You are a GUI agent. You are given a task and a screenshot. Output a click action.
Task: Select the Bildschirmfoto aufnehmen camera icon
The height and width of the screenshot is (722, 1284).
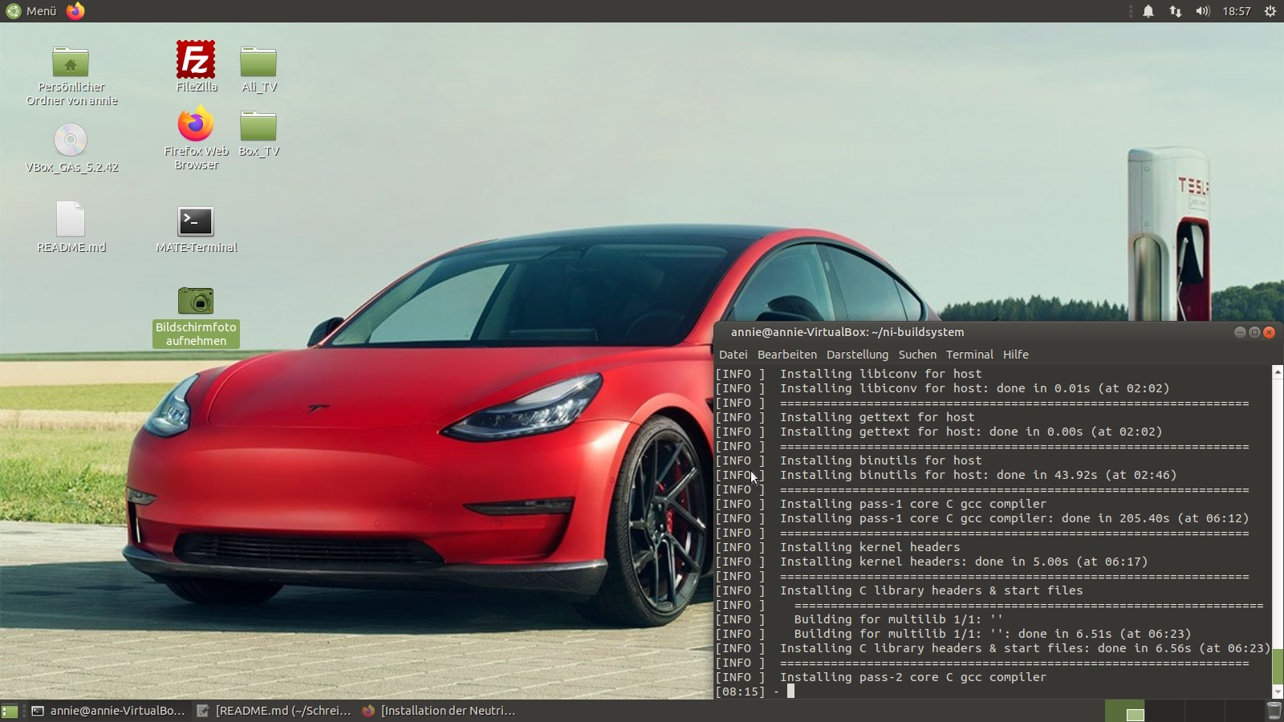pyautogui.click(x=196, y=301)
